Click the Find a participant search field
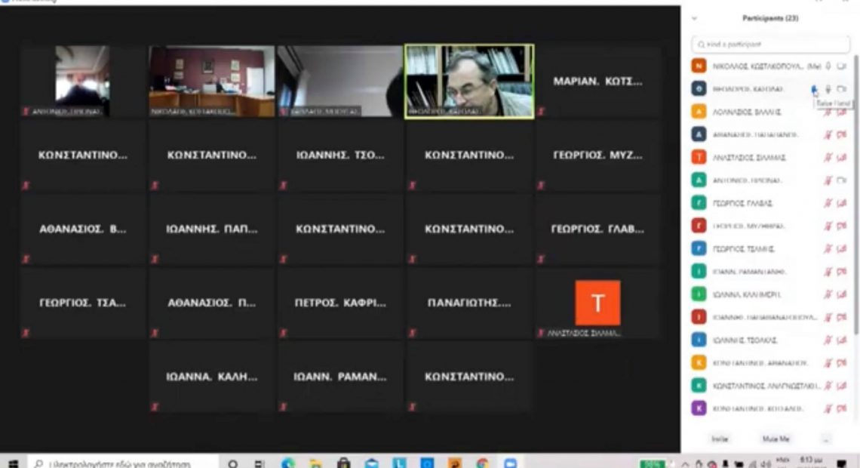Viewport: 860px width, 468px height. point(768,45)
